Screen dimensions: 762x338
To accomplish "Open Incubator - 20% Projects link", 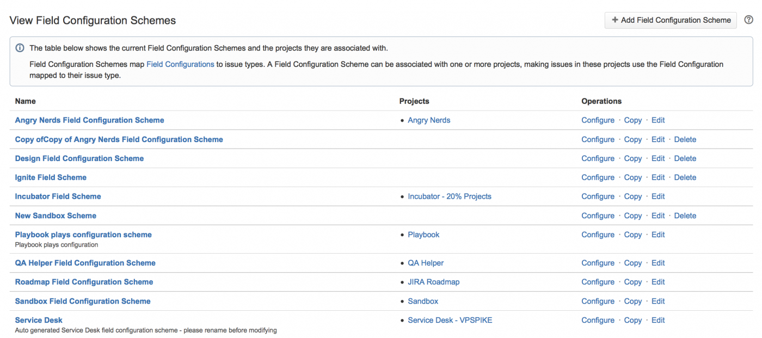I will [x=449, y=196].
